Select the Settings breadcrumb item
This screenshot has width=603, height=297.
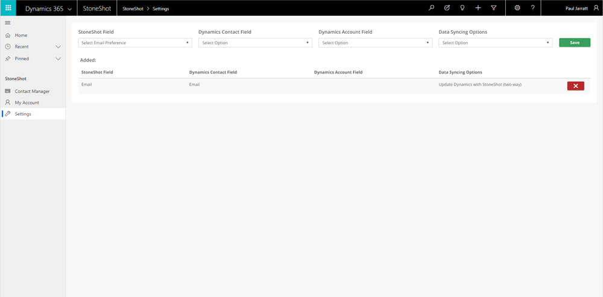click(x=161, y=9)
